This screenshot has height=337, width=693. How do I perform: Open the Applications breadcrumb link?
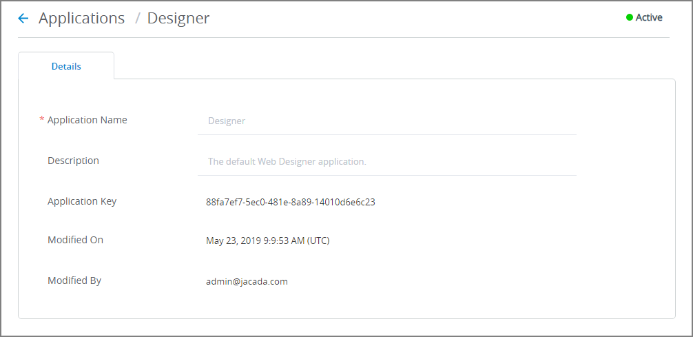point(82,18)
